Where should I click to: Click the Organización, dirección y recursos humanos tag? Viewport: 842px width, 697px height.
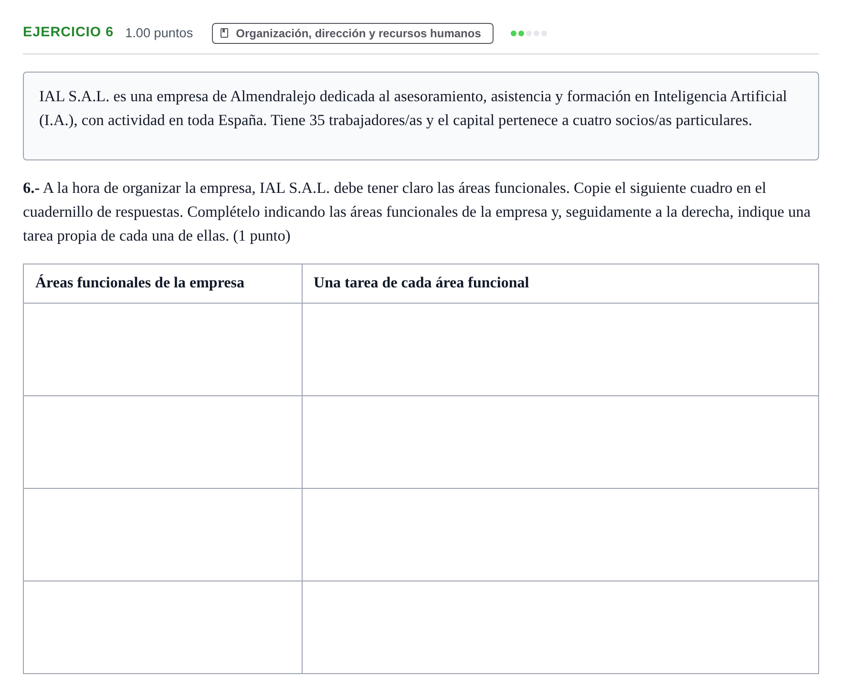tap(352, 33)
